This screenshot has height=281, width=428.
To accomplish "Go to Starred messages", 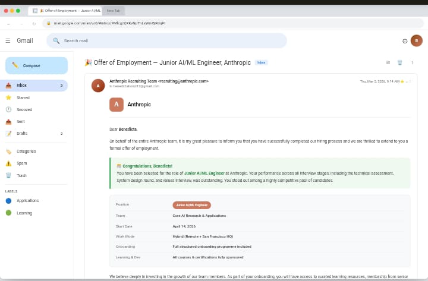I will 23,97.
